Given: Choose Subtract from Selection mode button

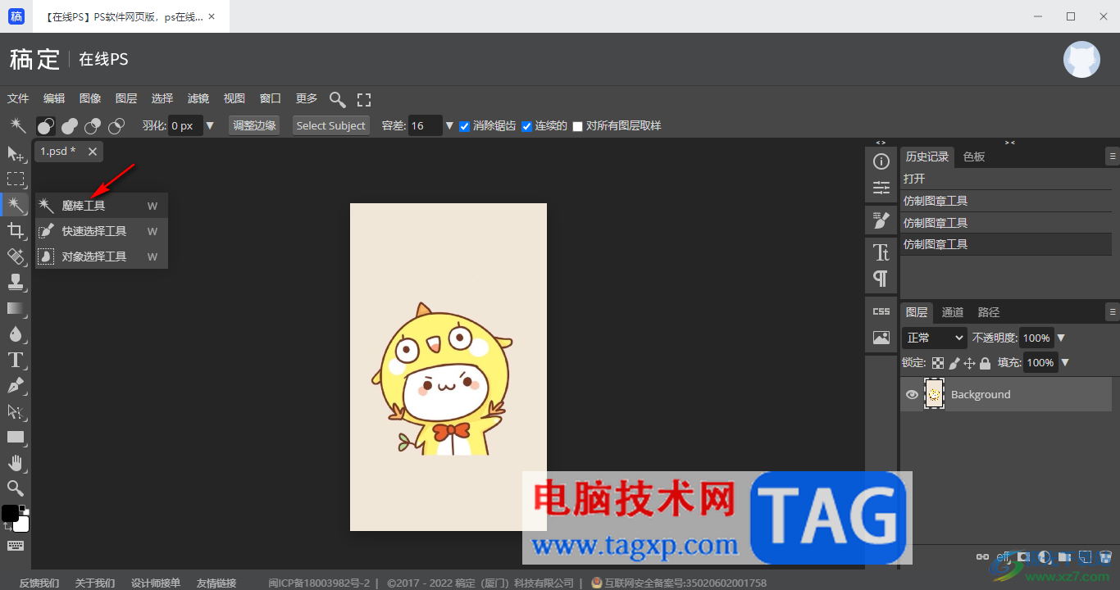Looking at the screenshot, I should pos(93,125).
